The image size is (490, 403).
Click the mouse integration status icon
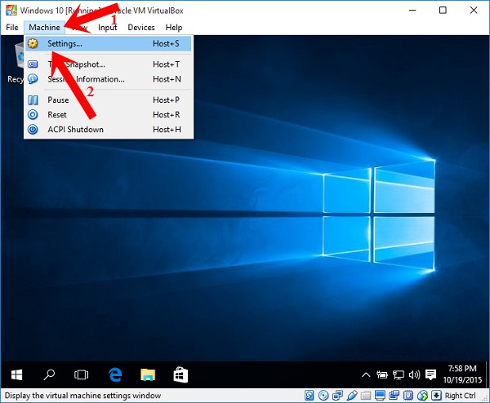pos(422,396)
